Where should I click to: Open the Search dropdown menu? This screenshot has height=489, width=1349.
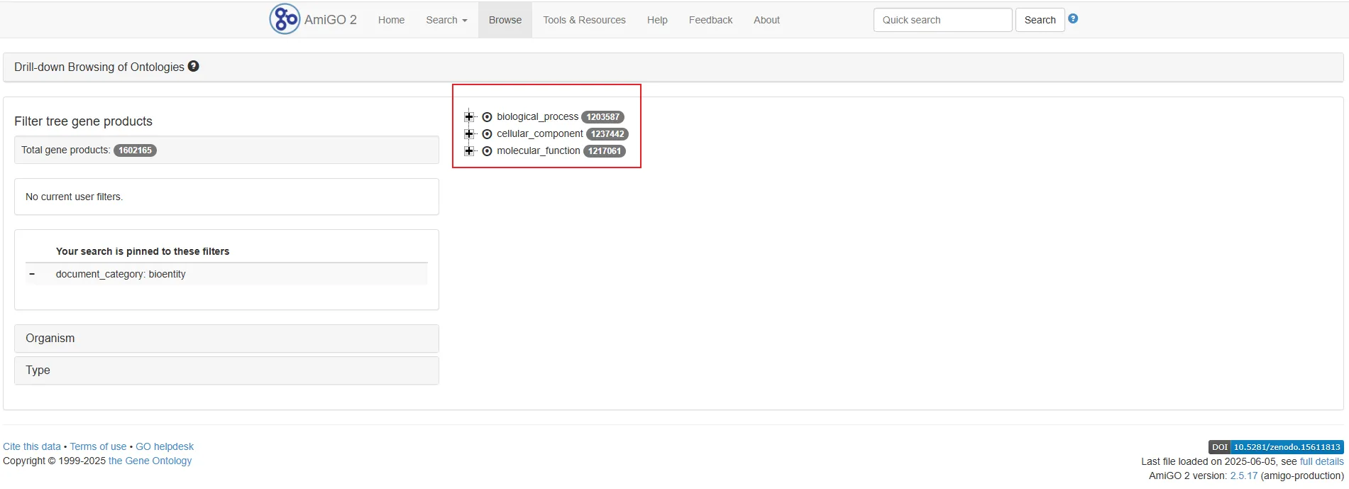(446, 20)
